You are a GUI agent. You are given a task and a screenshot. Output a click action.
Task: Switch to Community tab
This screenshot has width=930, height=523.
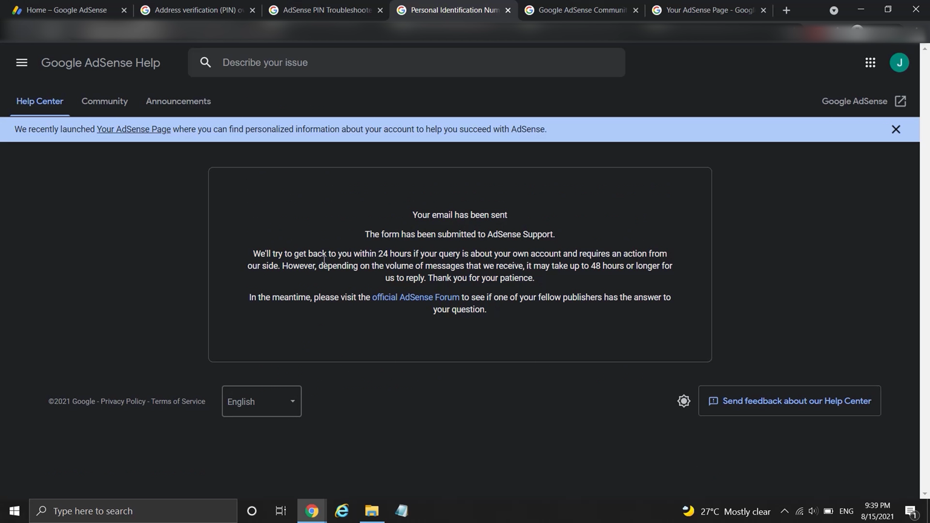(x=105, y=101)
